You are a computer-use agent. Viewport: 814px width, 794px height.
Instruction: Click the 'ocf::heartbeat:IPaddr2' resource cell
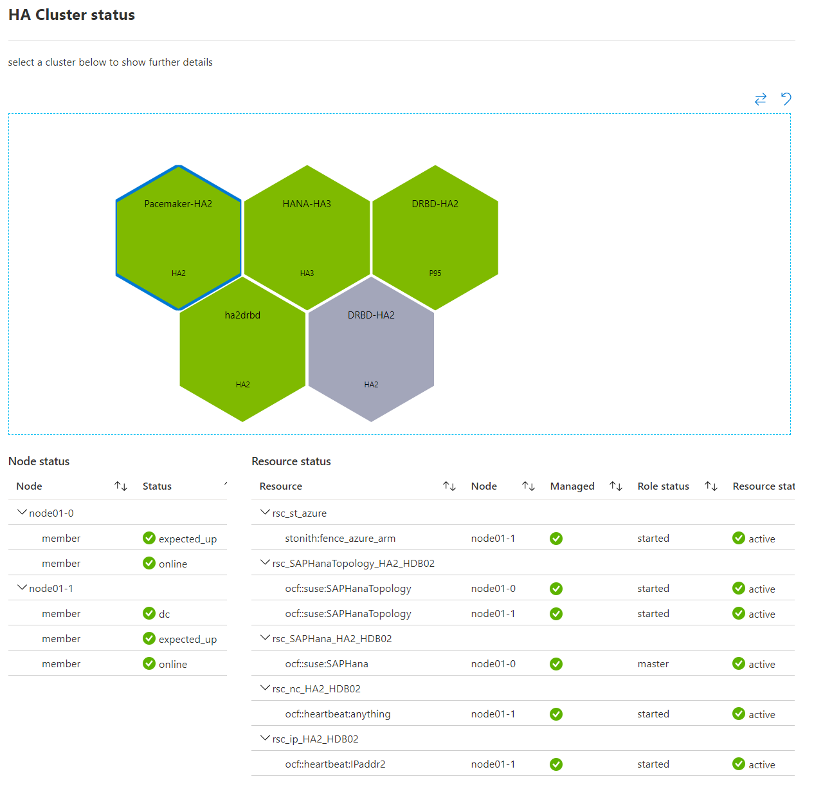point(335,764)
